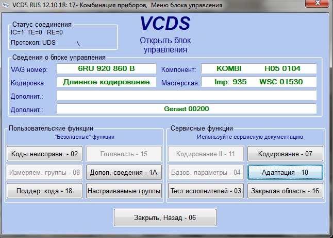The image size is (333, 238).
Task: Click the VCDS heading logo text
Action: (165, 23)
